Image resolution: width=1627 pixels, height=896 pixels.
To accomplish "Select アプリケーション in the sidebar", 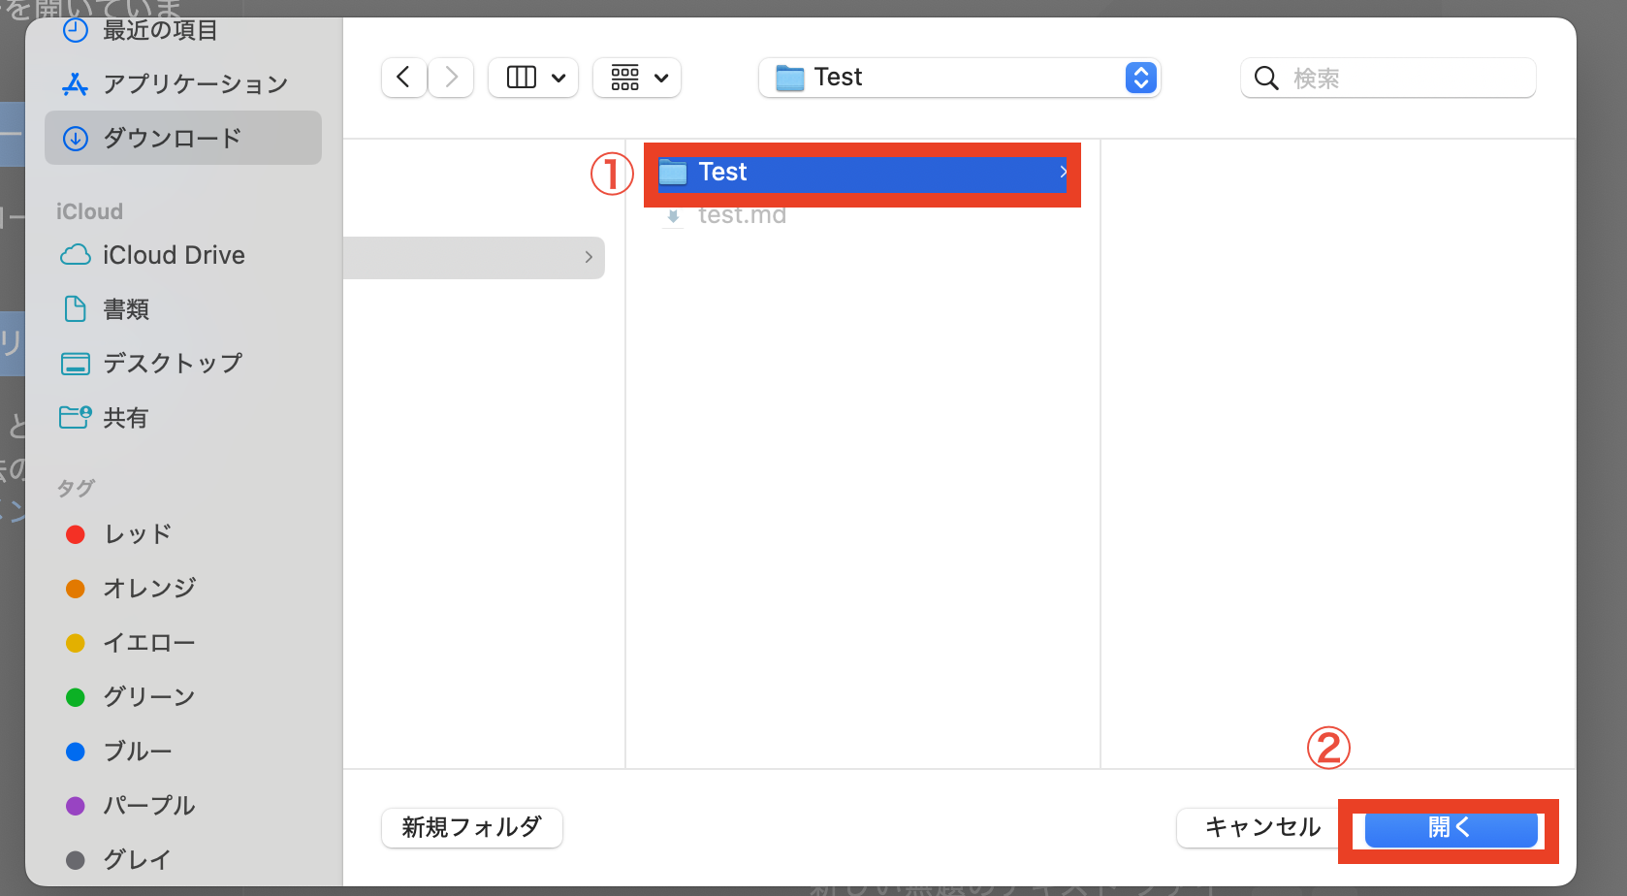I will pyautogui.click(x=194, y=83).
